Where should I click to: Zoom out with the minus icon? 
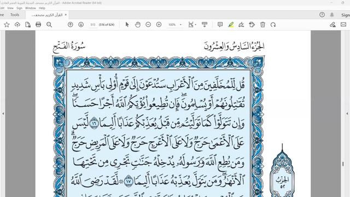148,25
